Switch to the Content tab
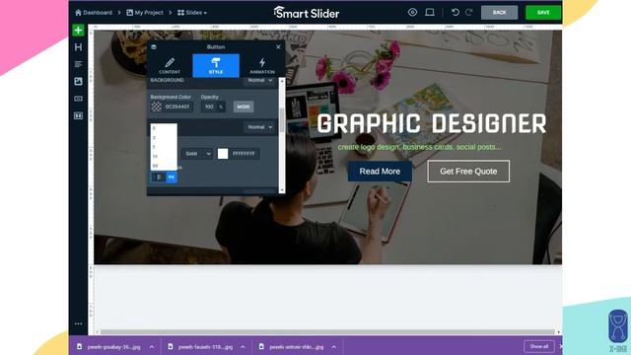The image size is (631, 355). point(170,66)
